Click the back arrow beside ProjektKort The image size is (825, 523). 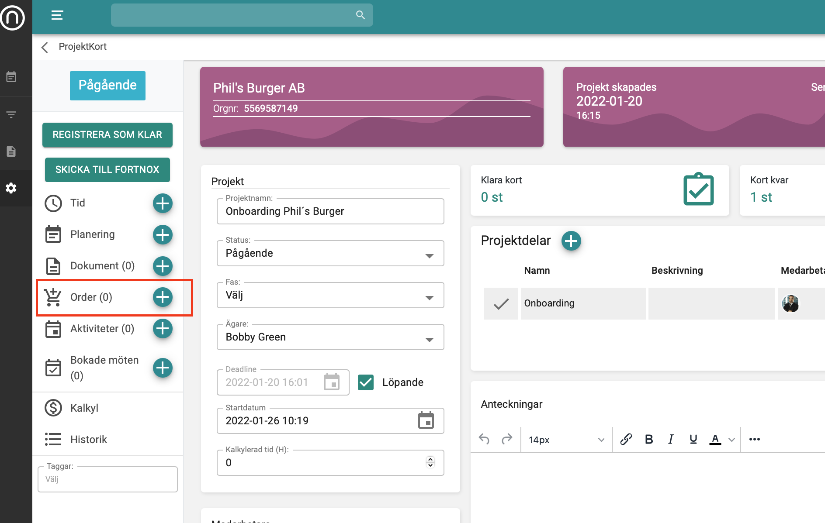pos(45,47)
